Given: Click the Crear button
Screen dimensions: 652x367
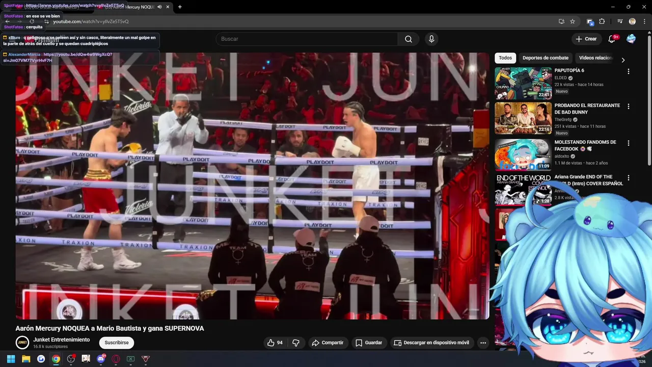Looking at the screenshot, I should 586,39.
